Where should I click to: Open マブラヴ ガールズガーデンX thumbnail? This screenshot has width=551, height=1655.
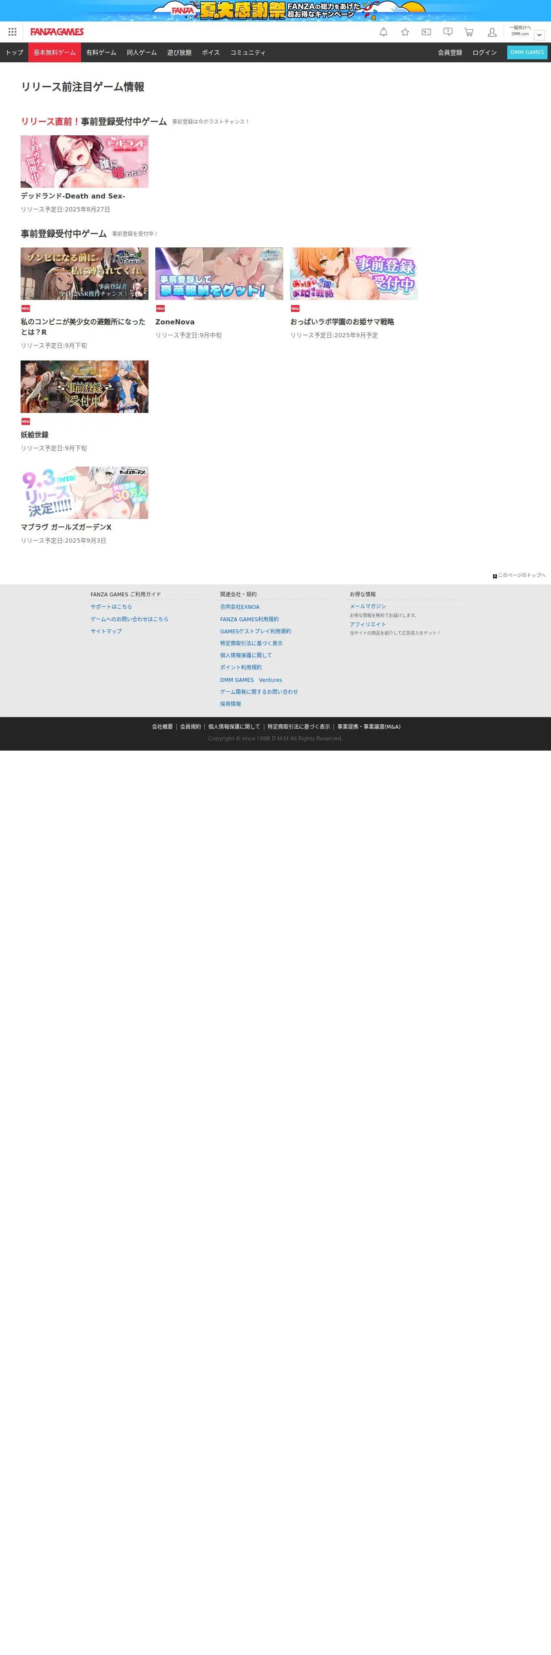point(85,493)
